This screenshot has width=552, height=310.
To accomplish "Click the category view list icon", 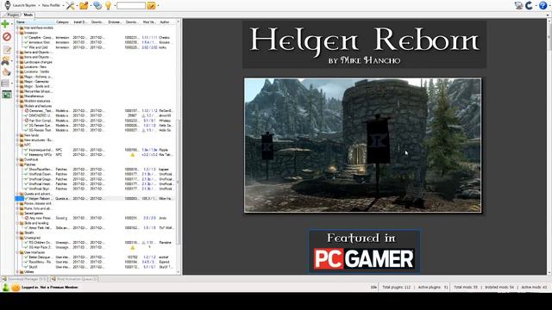I will click(x=5, y=84).
